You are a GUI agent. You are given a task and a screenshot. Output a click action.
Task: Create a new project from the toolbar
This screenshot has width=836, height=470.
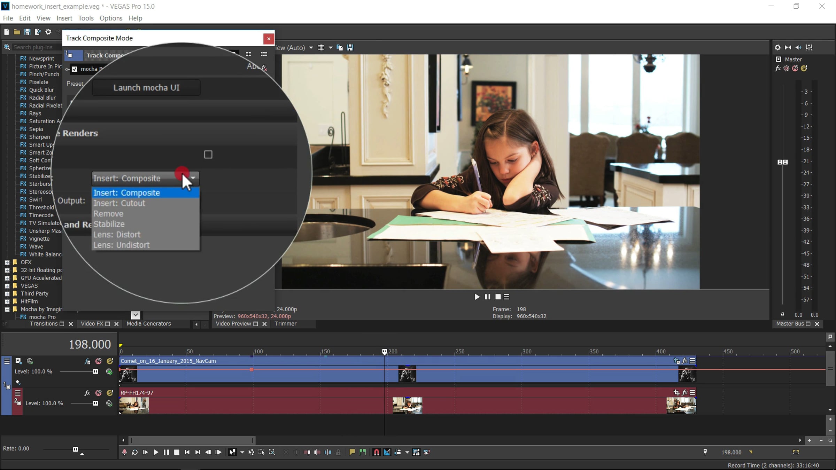click(6, 32)
